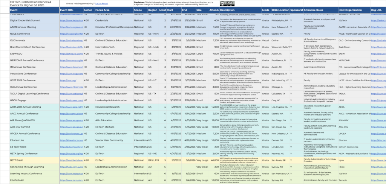Open the UPCEA Annual Conference event URL
The image size is (386, 184).
71,134
